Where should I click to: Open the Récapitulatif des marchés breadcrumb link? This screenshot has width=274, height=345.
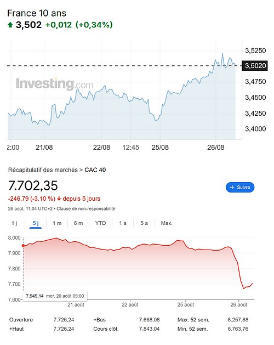[x=43, y=170]
